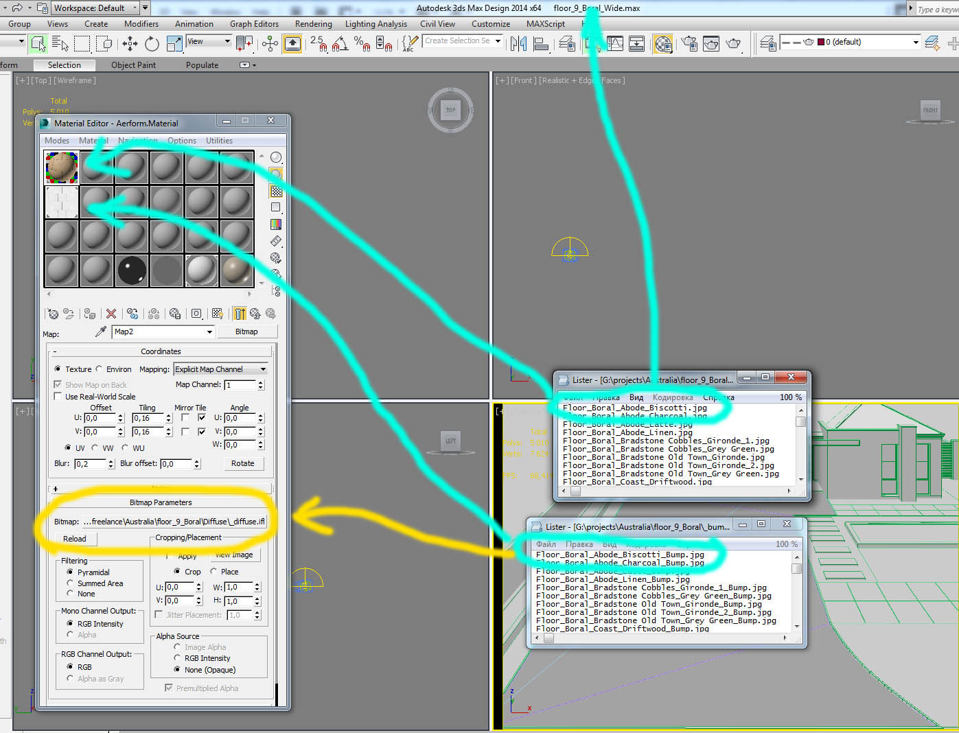The height and width of the screenshot is (733, 959).
Task: Open Create Selection Set dropdown
Action: [463, 41]
